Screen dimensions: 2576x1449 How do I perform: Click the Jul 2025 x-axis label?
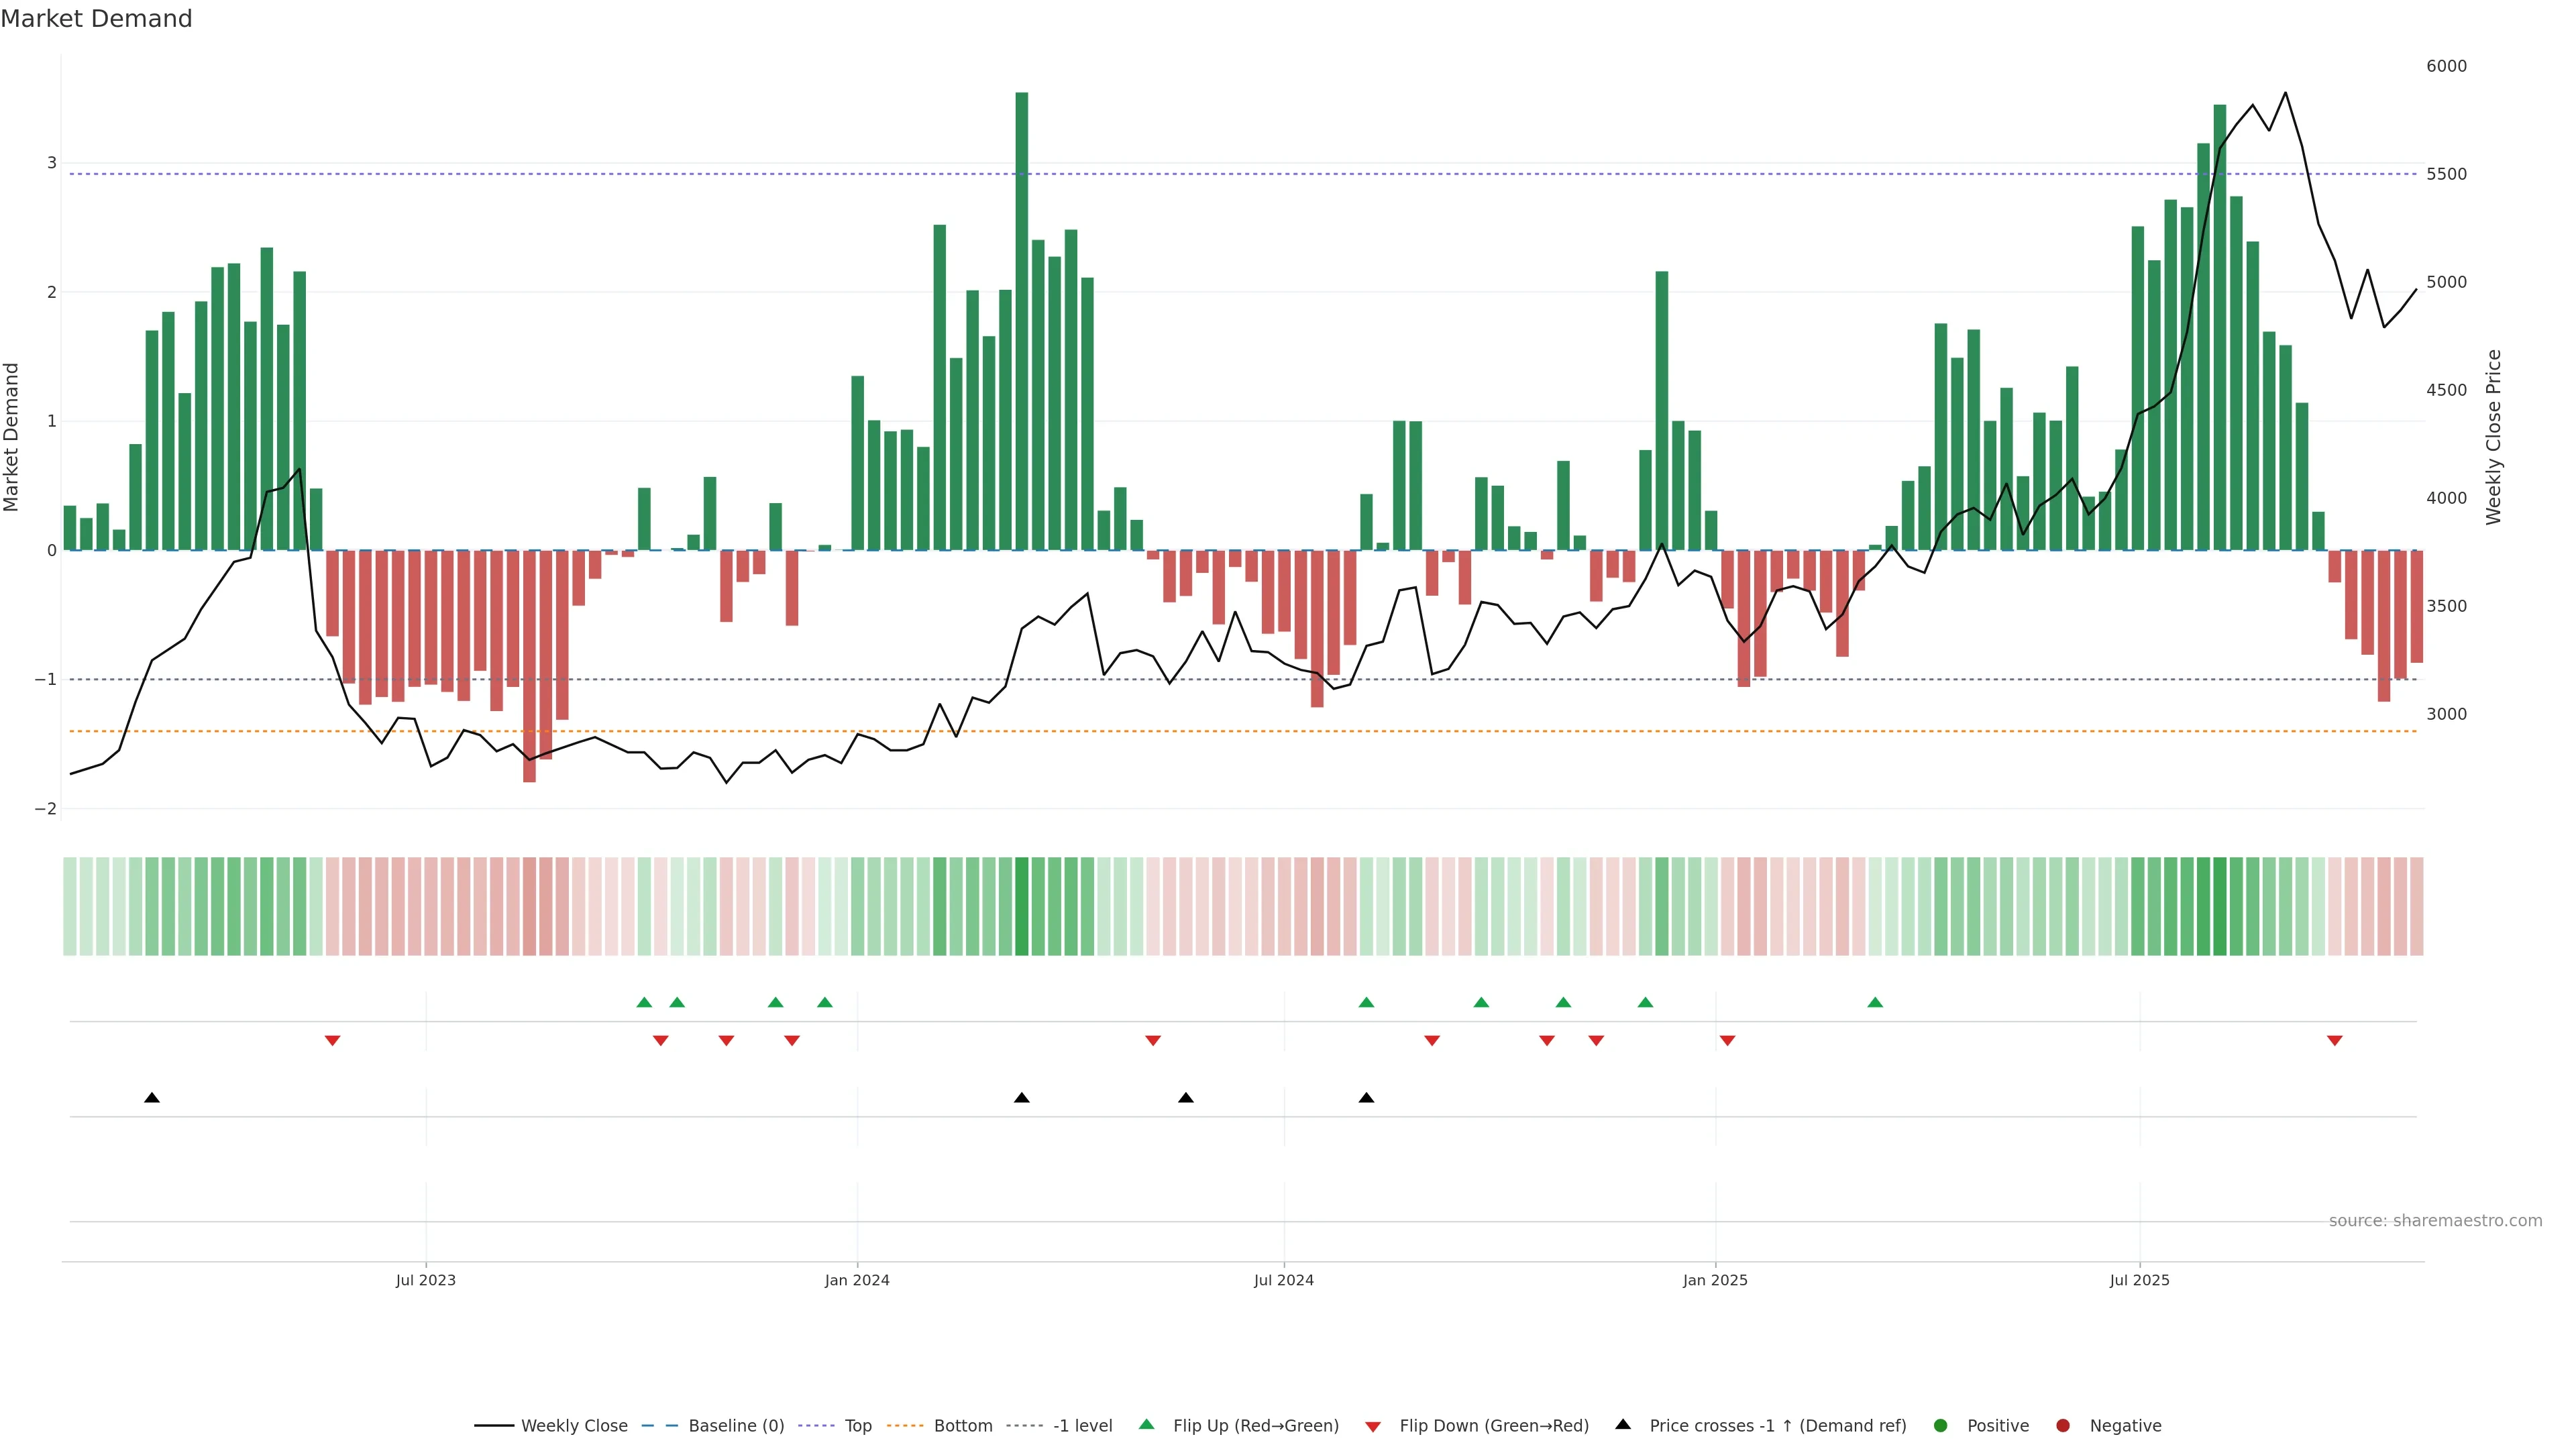click(2139, 1280)
